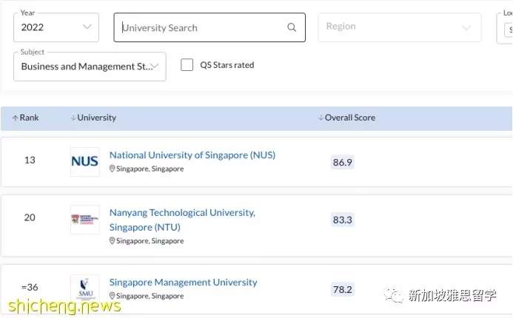Screen dimensions: 513x318
Task: Select the 86.9 score value
Action: (343, 162)
